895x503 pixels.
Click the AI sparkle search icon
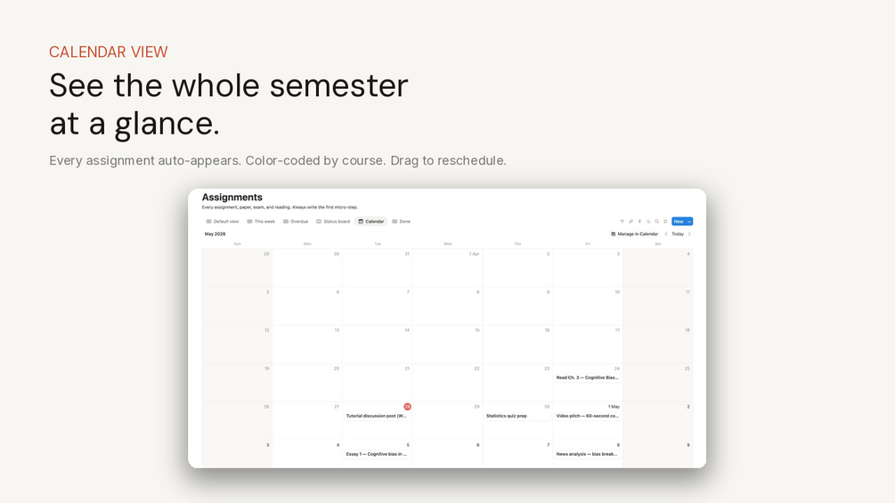tap(647, 222)
